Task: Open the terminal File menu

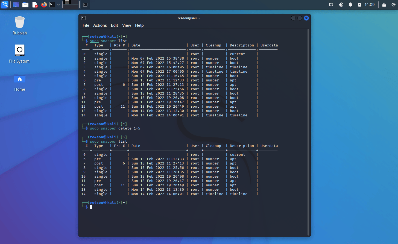Action: point(86,25)
